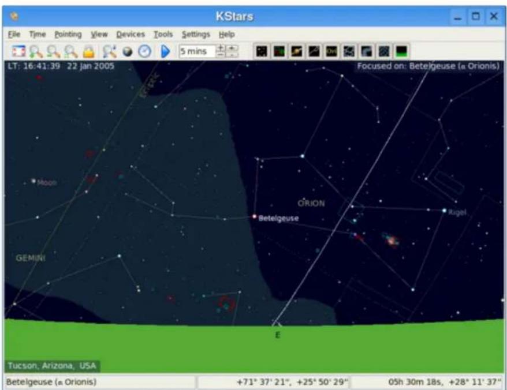Open the Devices menu
Screen dimensions: 507x390
click(131, 34)
